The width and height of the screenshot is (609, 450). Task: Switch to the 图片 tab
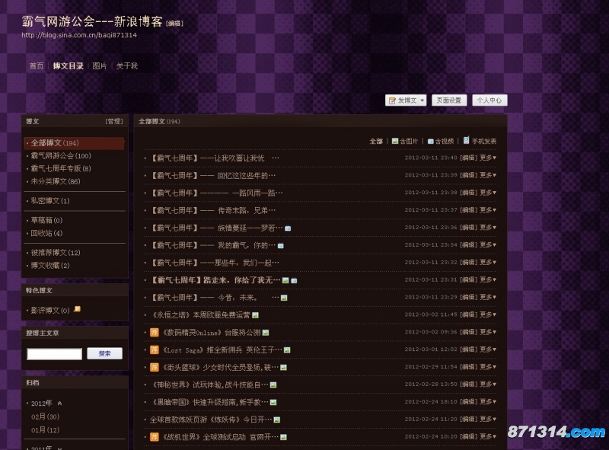pos(100,66)
